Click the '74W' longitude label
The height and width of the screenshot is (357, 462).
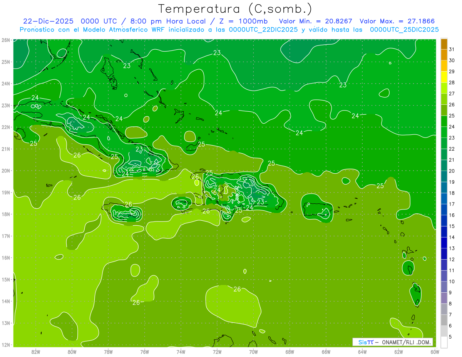pyautogui.click(x=181, y=352)
